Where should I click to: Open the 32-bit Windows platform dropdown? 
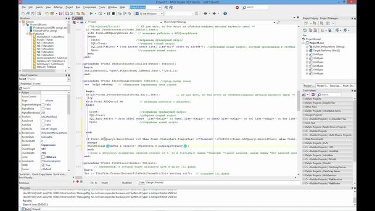pos(162,13)
